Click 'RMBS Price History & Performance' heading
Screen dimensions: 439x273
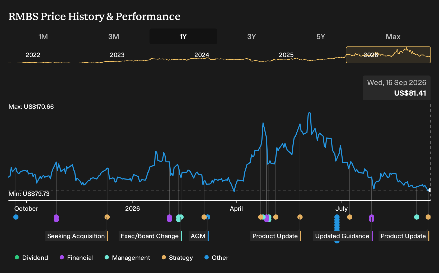95,16
